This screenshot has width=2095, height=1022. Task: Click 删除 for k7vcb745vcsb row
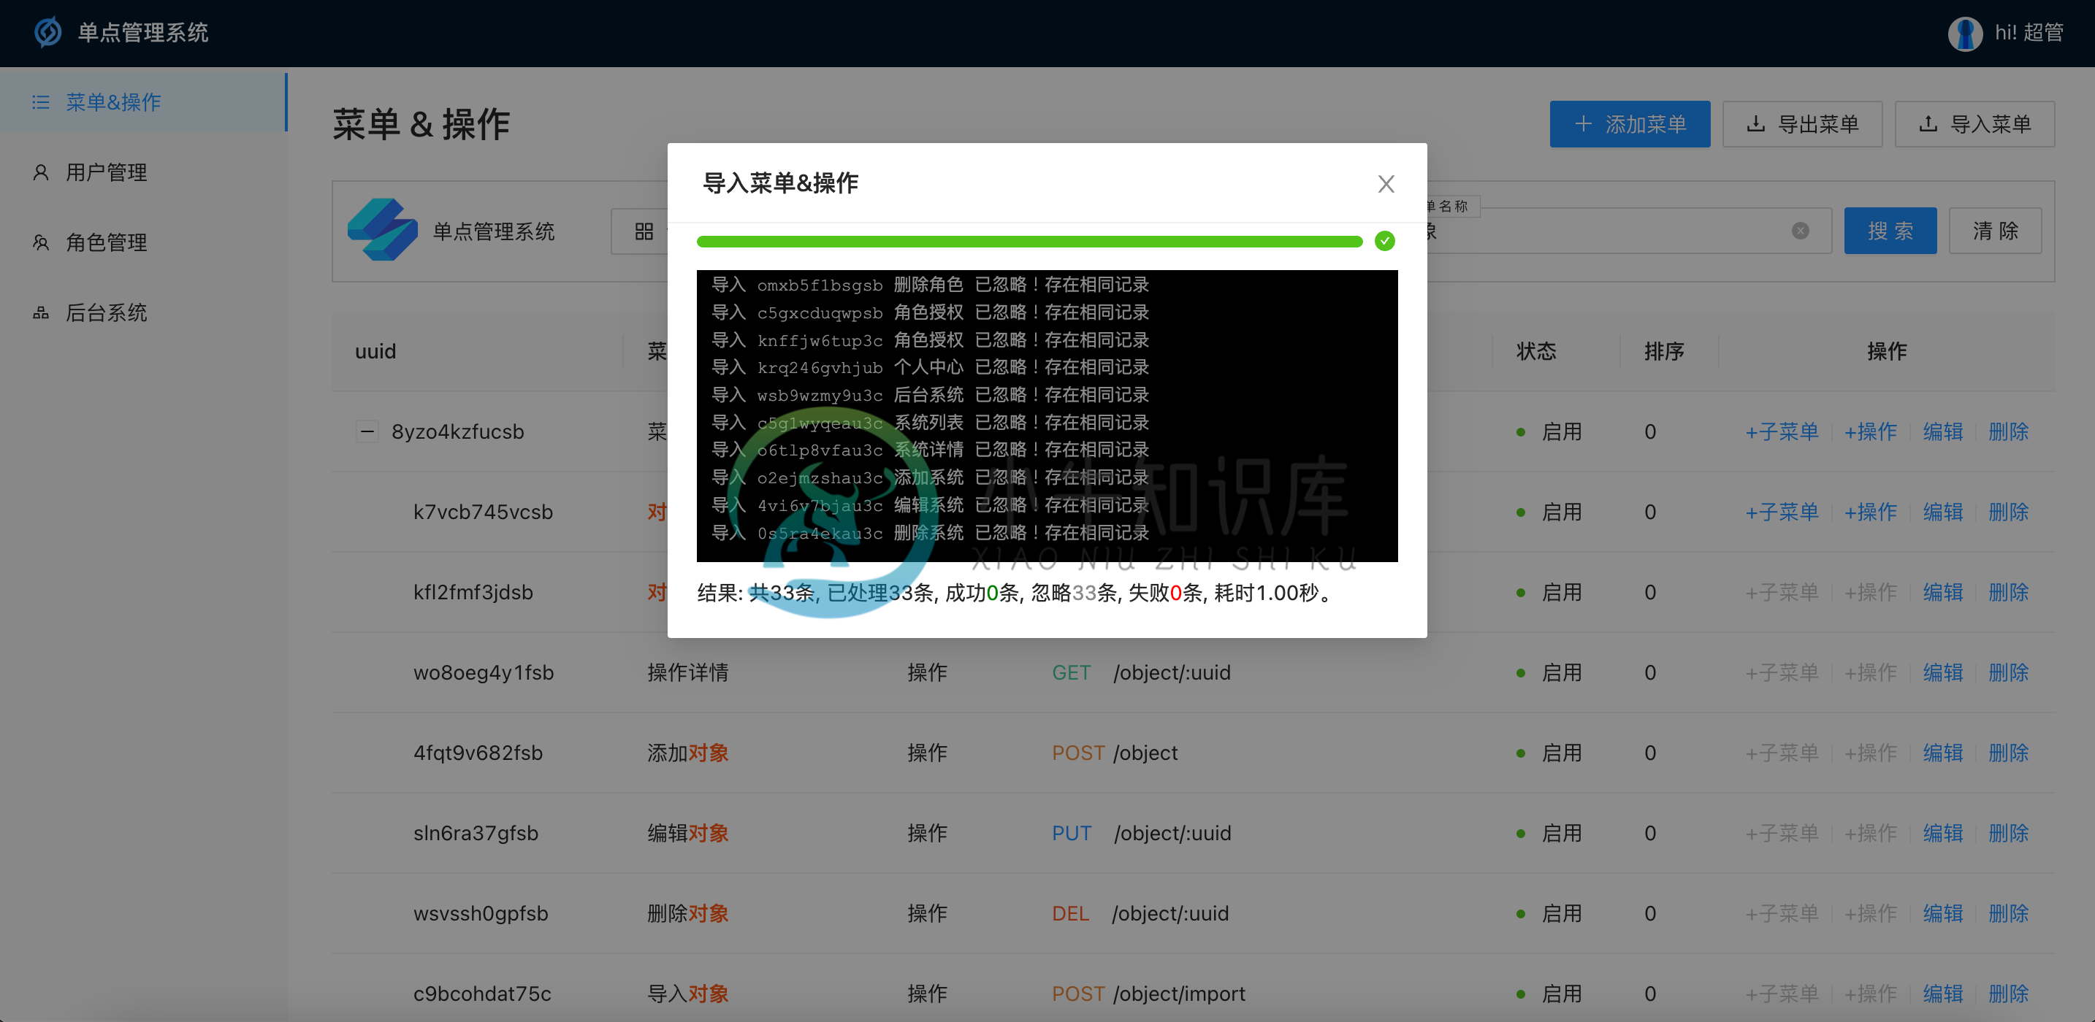2008,512
